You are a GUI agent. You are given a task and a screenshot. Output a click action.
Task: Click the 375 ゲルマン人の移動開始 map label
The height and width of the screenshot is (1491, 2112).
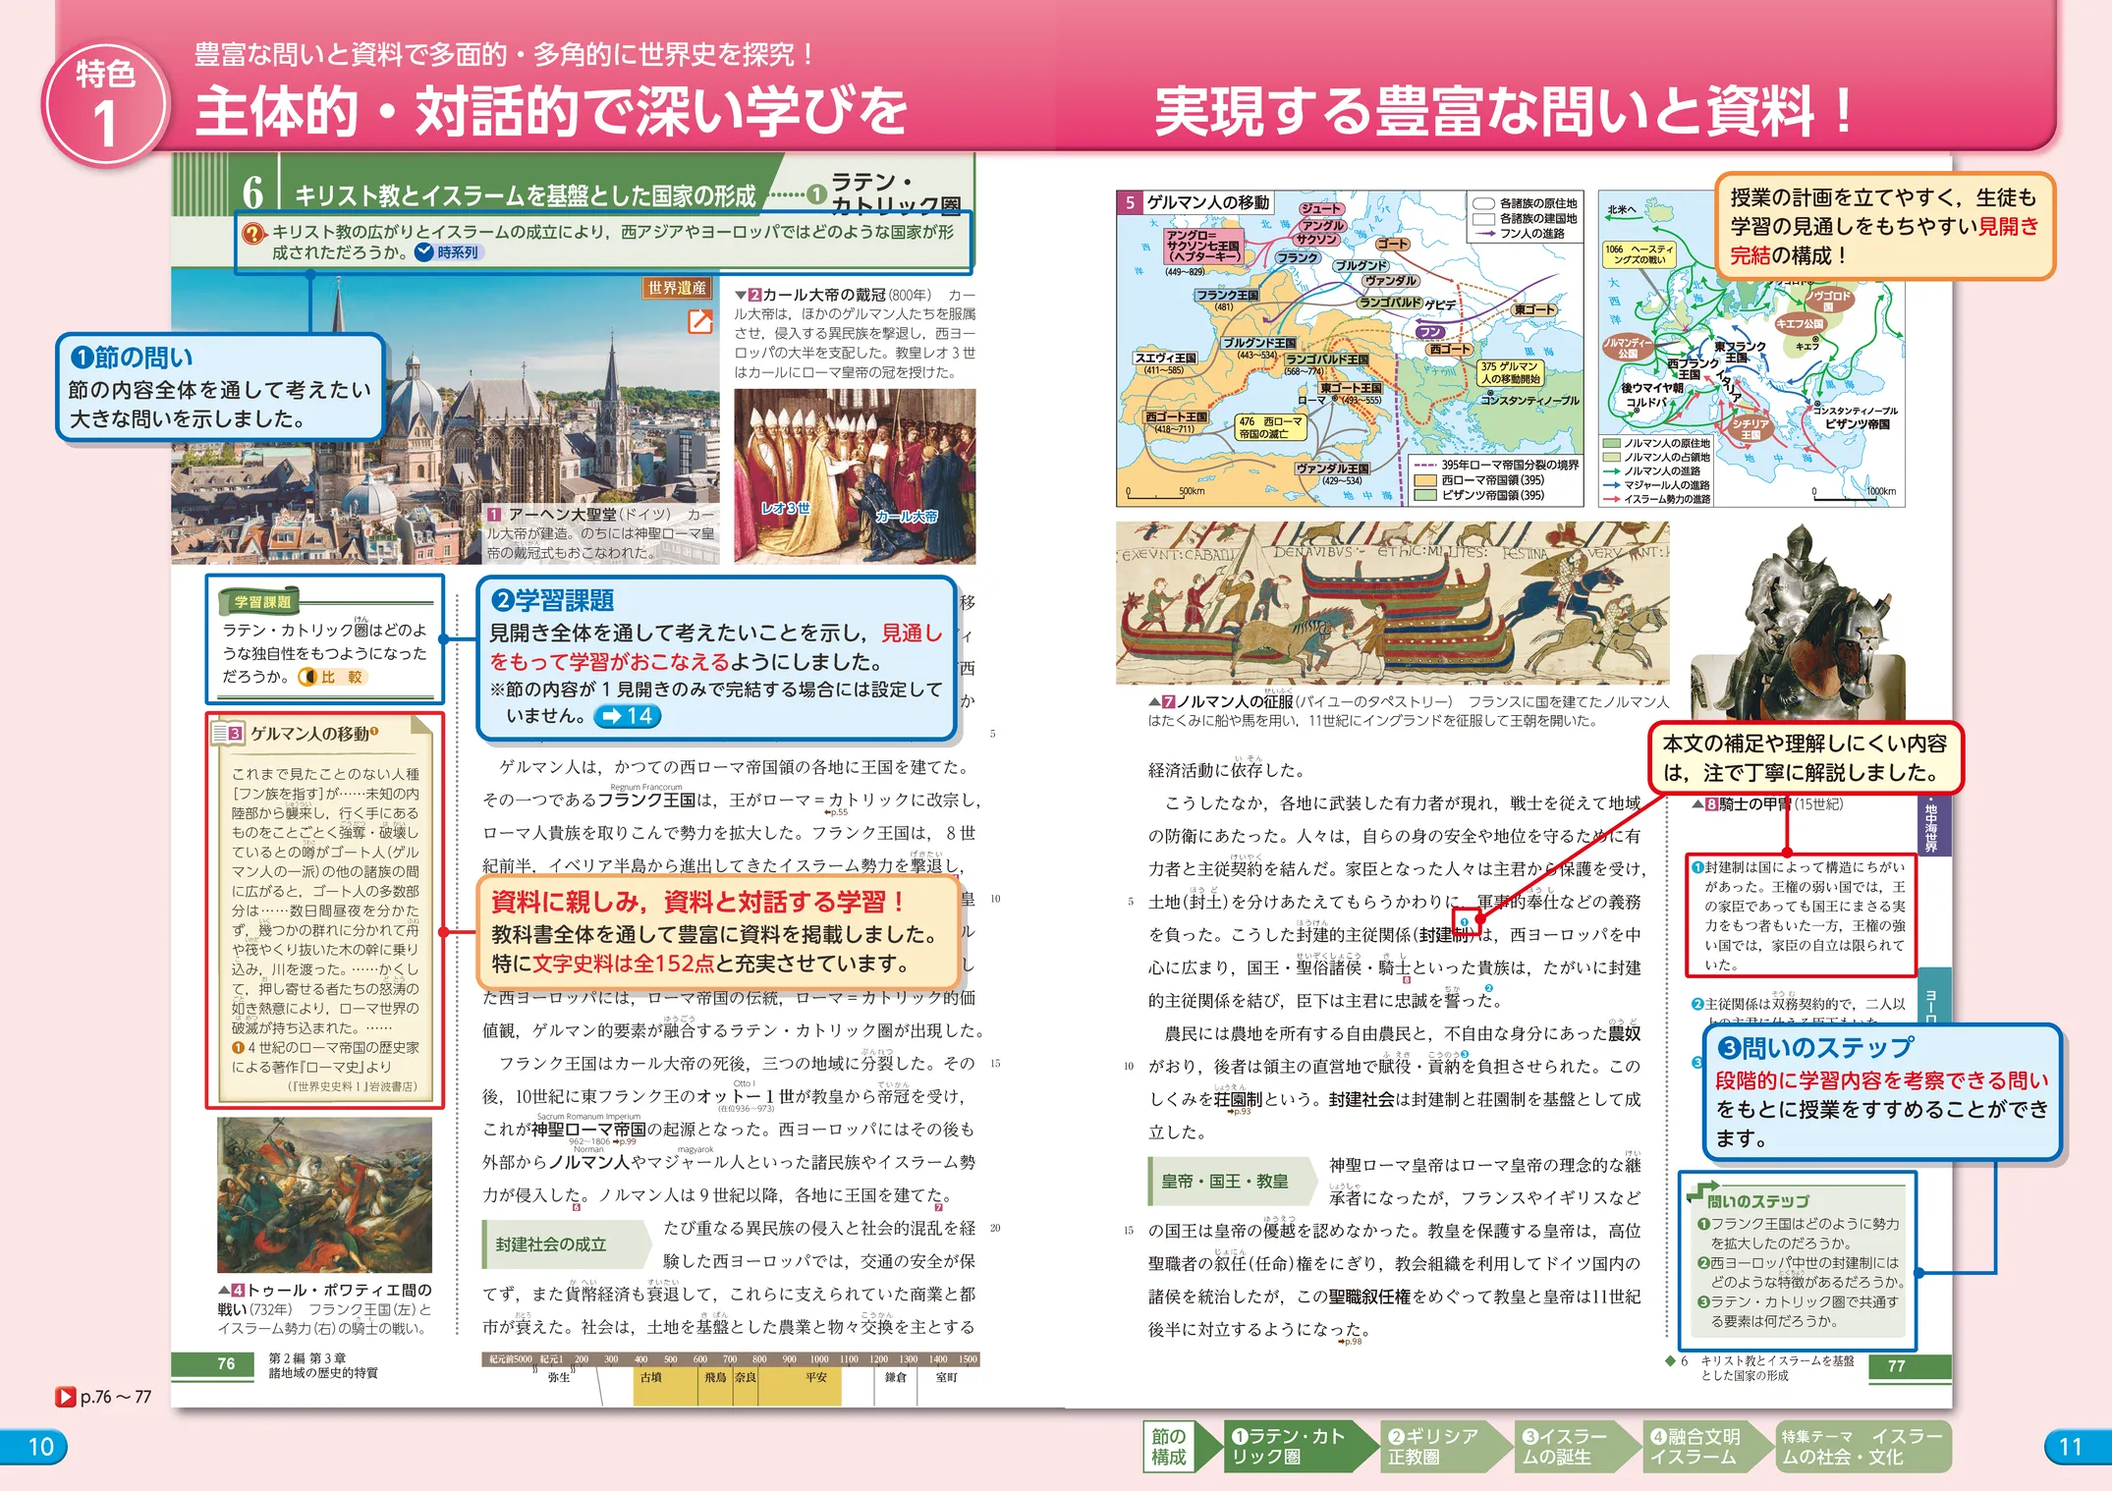pos(1512,372)
